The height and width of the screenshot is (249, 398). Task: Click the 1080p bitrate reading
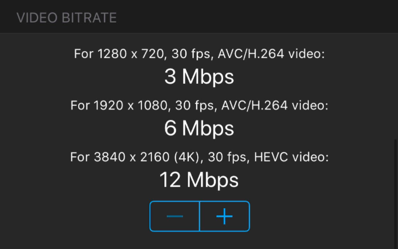point(199,128)
